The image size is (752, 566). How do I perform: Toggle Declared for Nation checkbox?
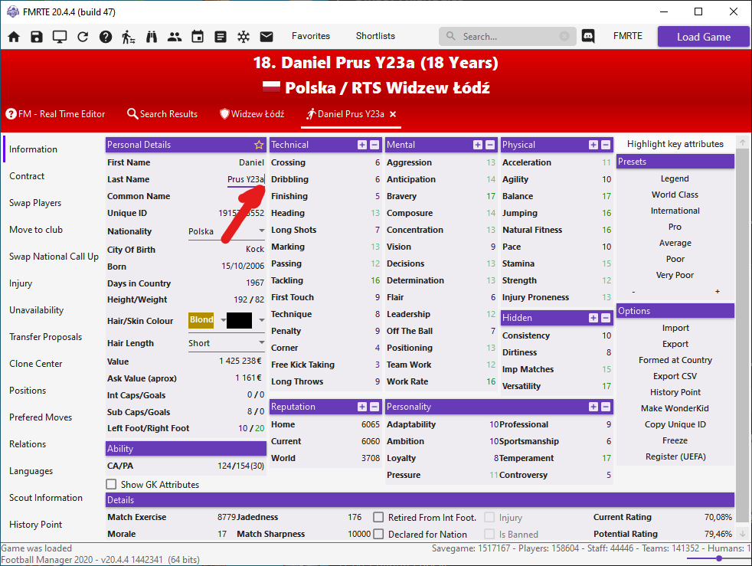pos(378,535)
